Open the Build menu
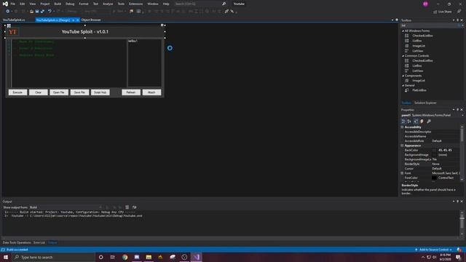Image resolution: width=466 pixels, height=262 pixels. coord(58,4)
